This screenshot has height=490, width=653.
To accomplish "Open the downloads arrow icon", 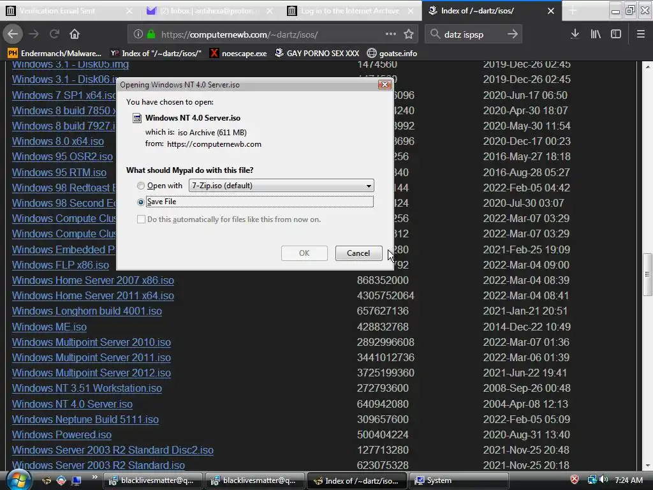I will click(575, 34).
